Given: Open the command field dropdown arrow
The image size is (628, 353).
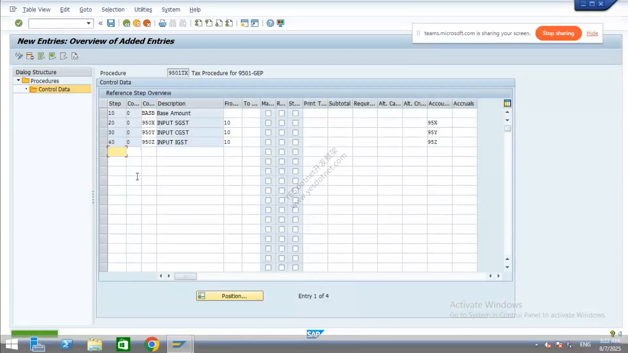Looking at the screenshot, I should coord(88,23).
